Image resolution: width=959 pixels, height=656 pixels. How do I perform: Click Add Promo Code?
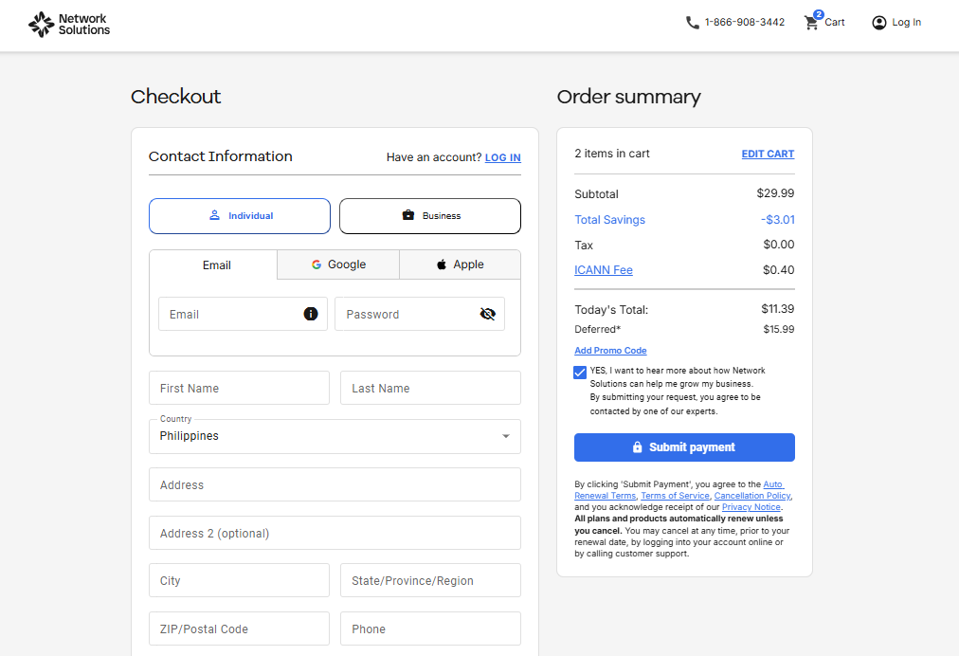pos(610,350)
